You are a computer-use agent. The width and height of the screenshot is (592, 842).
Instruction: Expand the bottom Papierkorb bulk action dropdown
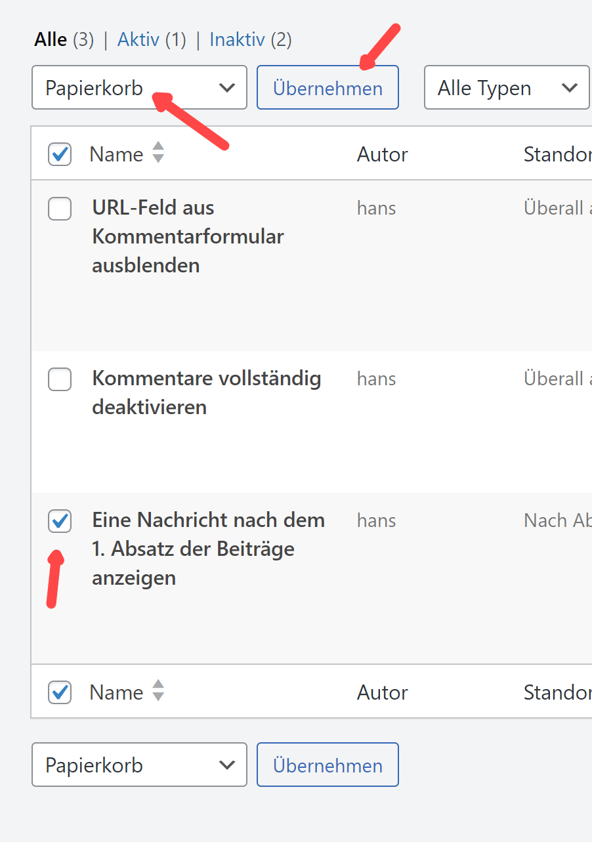139,765
